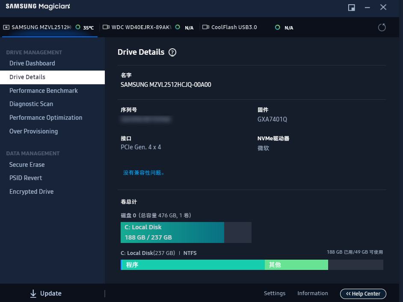Click the Drive Details help question-mark icon
Viewport: 403px width, 302px height.
pos(172,53)
